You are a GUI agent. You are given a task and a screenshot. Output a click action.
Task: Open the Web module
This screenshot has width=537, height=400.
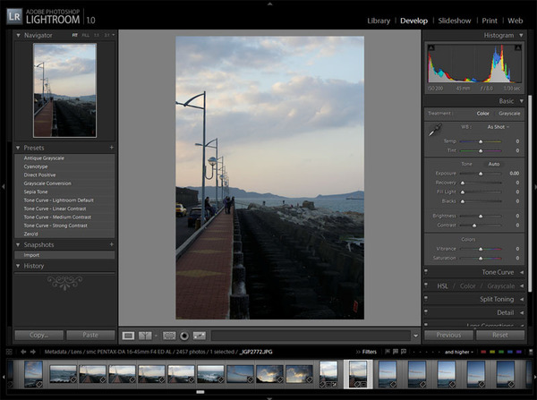coord(516,21)
